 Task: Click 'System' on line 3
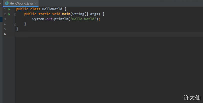coord(38,19)
